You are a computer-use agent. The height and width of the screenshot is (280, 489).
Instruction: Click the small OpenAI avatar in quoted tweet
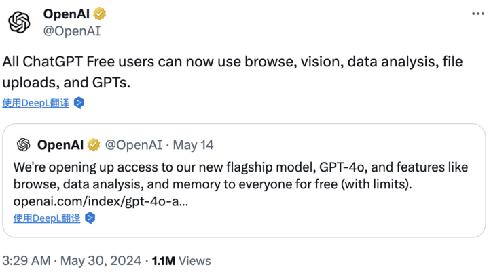(23, 145)
